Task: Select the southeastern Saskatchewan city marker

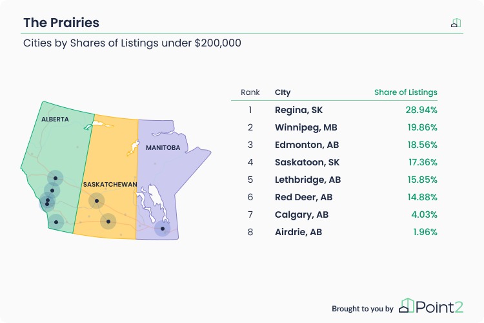Action: click(108, 222)
